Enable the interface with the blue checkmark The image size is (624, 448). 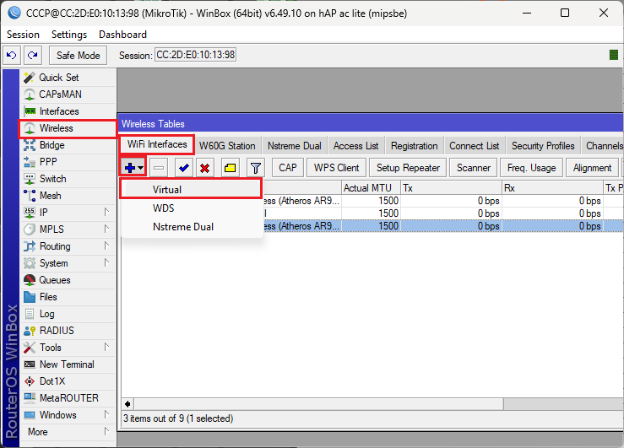click(x=184, y=168)
